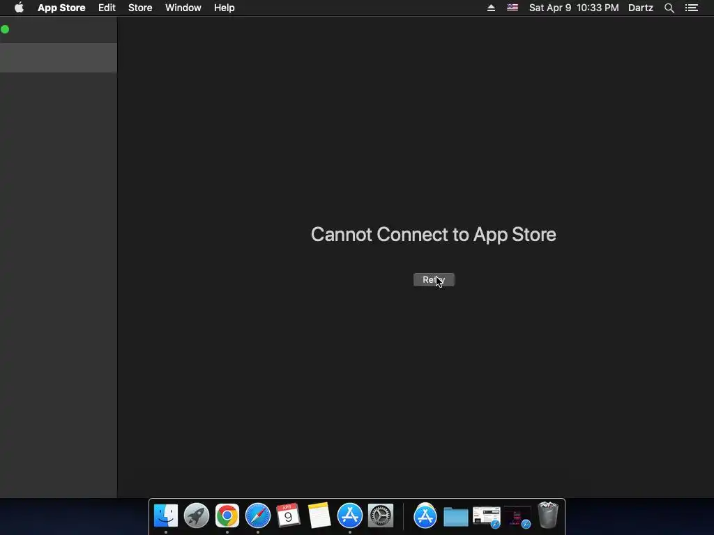The width and height of the screenshot is (714, 535).
Task: Open Launchpad rocket icon in Dock
Action: 196,515
